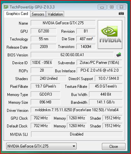Click the Bus Interface value field
131x154 pixels.
click(x=99, y=70)
